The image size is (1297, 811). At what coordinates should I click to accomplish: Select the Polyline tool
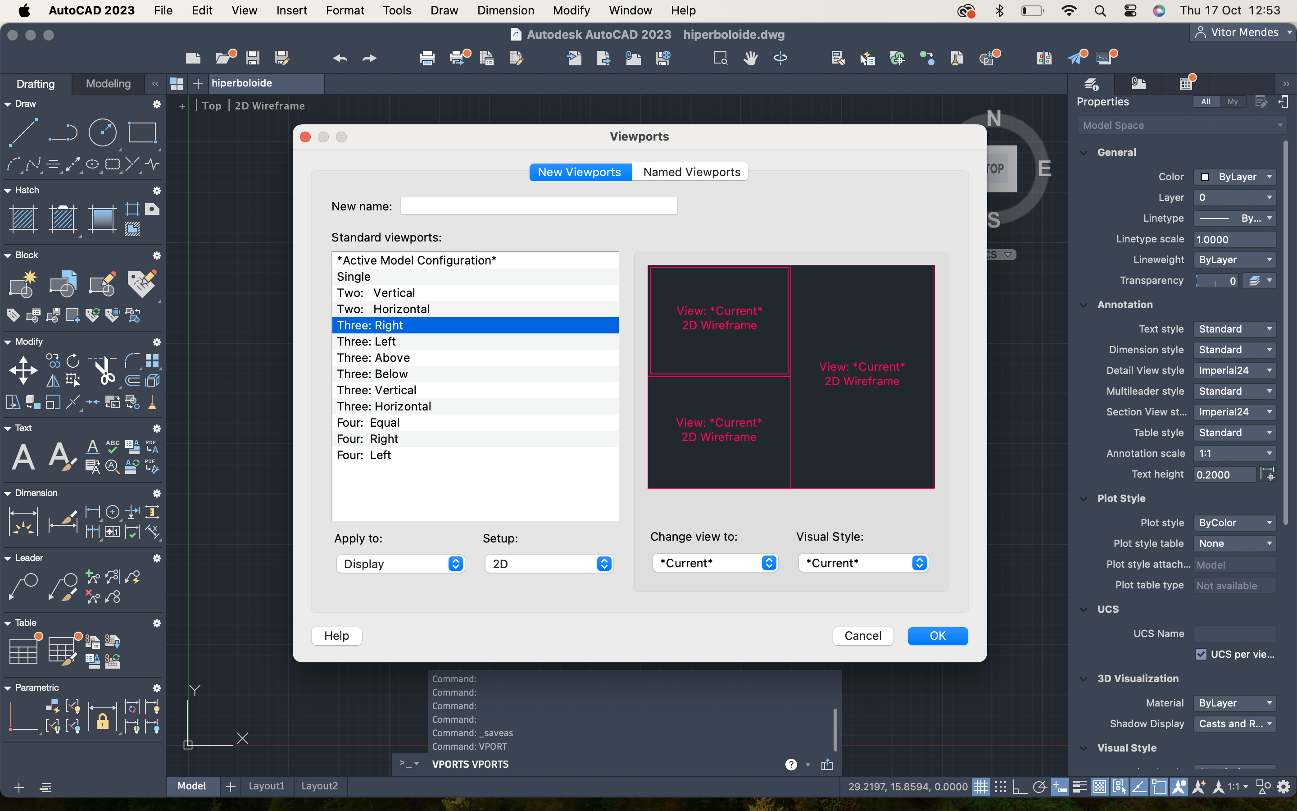pos(63,132)
